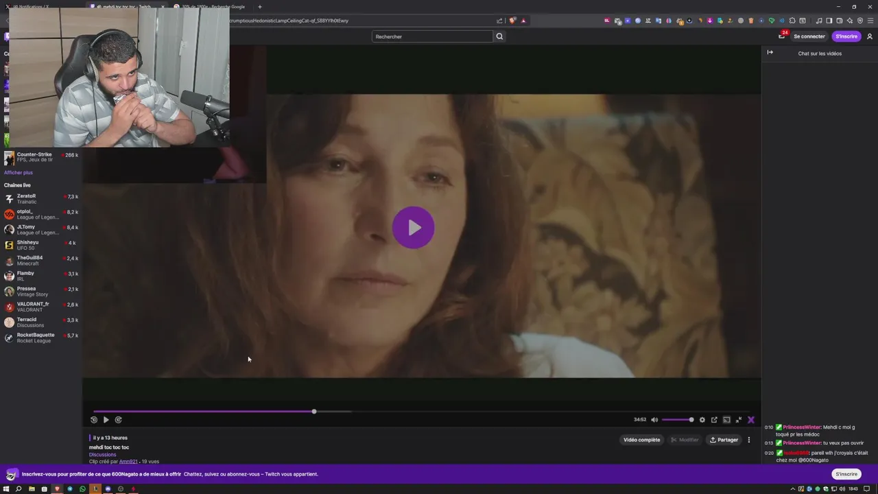The image size is (878, 494).
Task: Toggle theatre mode in the player
Action: pos(726,420)
